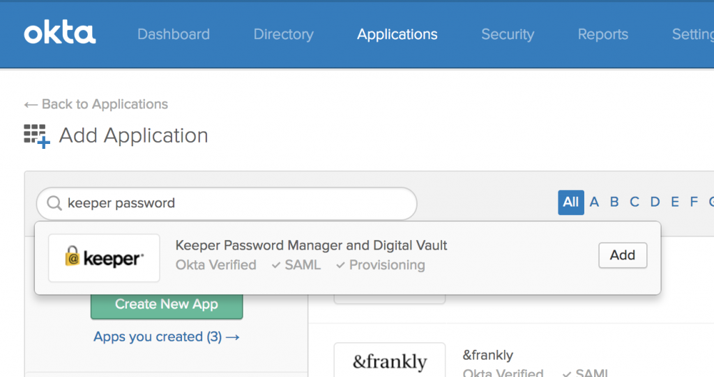Open the Dashboard menu

click(174, 35)
